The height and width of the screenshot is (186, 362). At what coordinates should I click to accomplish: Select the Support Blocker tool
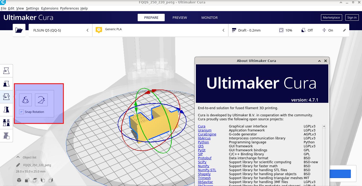[6, 136]
